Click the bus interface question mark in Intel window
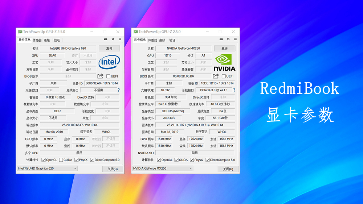Screen dimensions: 363x204 coord(119,90)
